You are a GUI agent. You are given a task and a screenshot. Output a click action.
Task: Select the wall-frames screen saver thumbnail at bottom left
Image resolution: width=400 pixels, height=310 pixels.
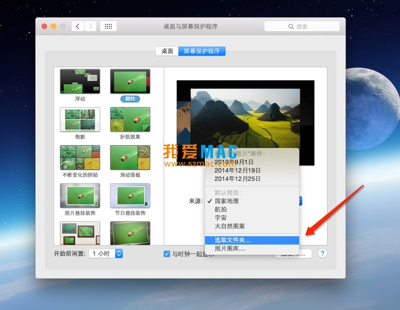80,233
